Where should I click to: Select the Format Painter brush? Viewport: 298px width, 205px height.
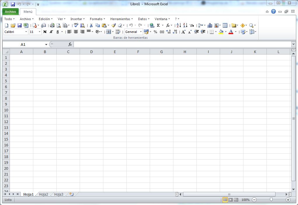(113, 25)
